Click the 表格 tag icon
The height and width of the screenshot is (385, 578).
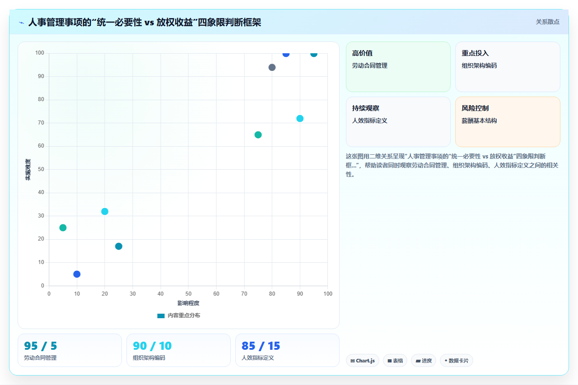[389, 361]
